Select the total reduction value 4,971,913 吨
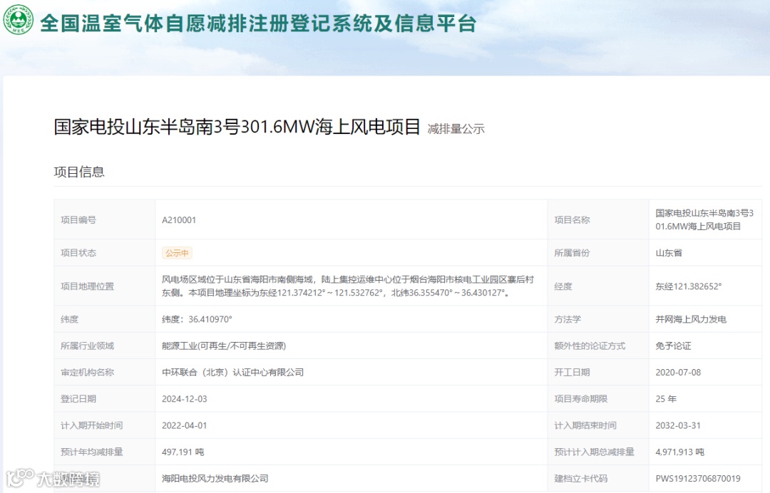 click(679, 452)
